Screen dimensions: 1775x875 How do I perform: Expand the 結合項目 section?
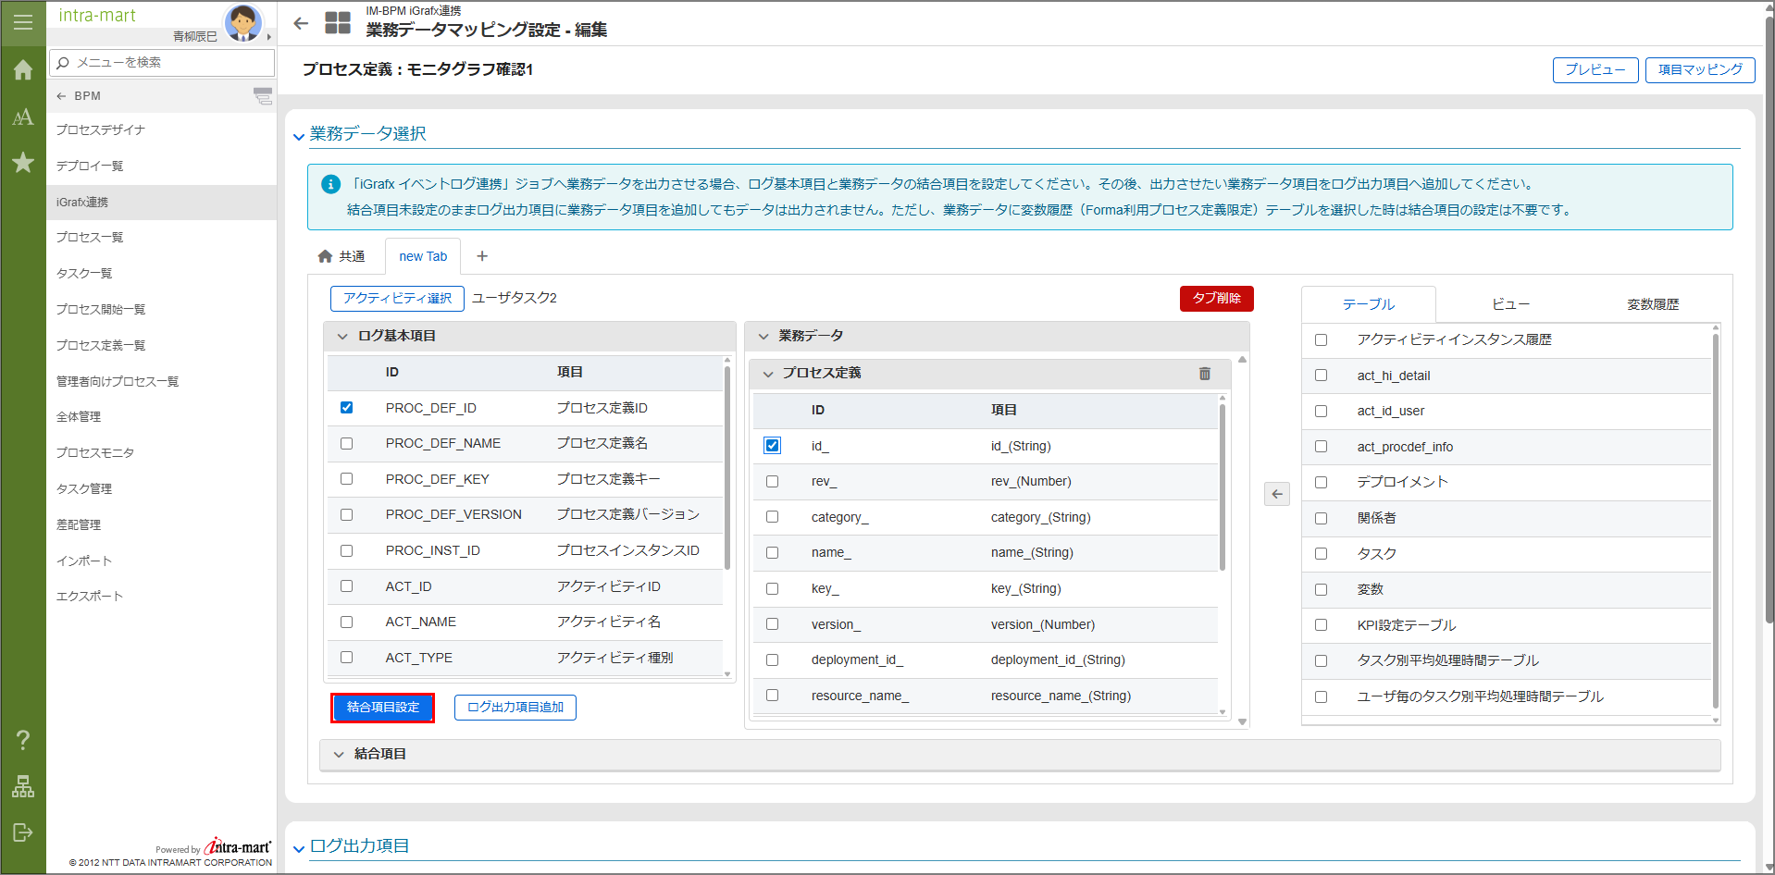(339, 755)
